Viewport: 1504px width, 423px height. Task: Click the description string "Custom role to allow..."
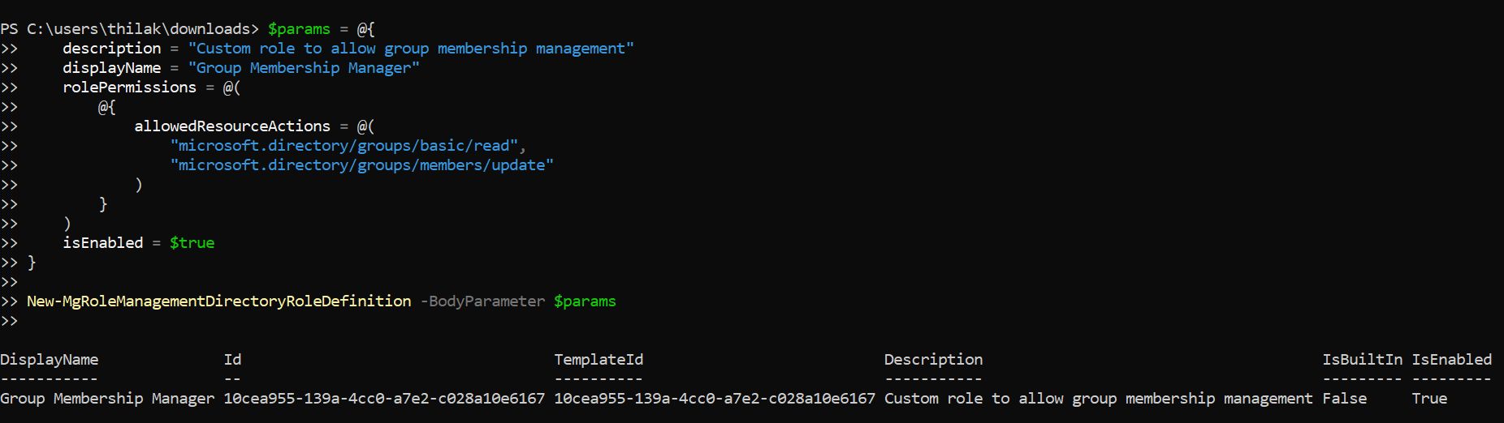point(411,49)
